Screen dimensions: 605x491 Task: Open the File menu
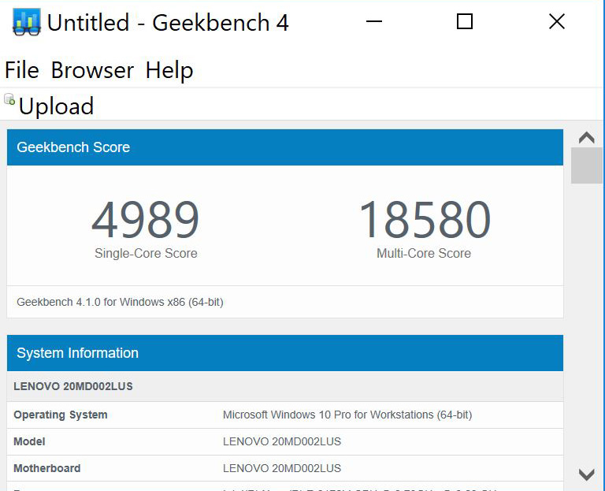click(21, 70)
